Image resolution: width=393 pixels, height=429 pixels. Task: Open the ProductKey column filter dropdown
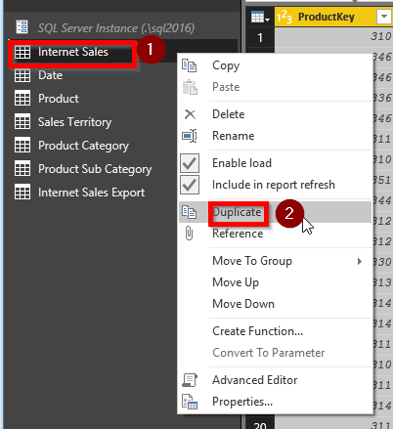click(x=384, y=17)
